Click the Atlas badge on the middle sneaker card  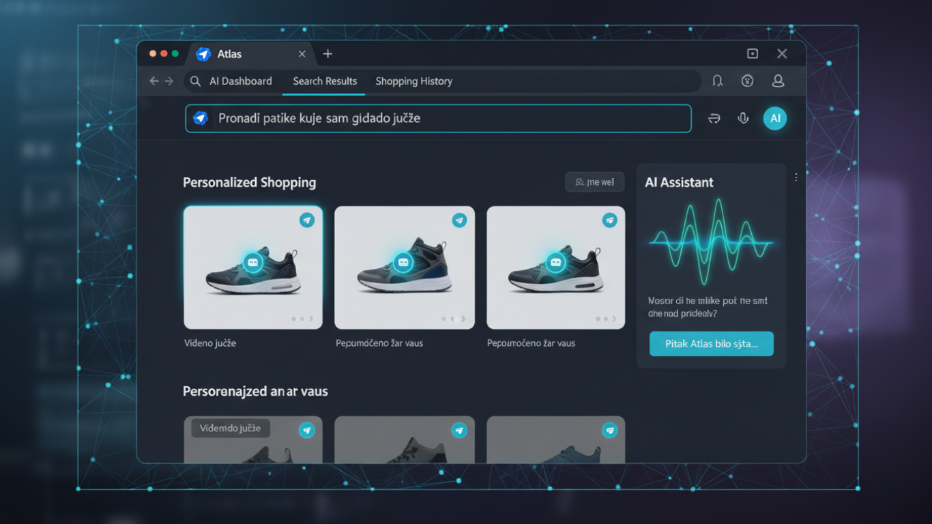point(459,220)
